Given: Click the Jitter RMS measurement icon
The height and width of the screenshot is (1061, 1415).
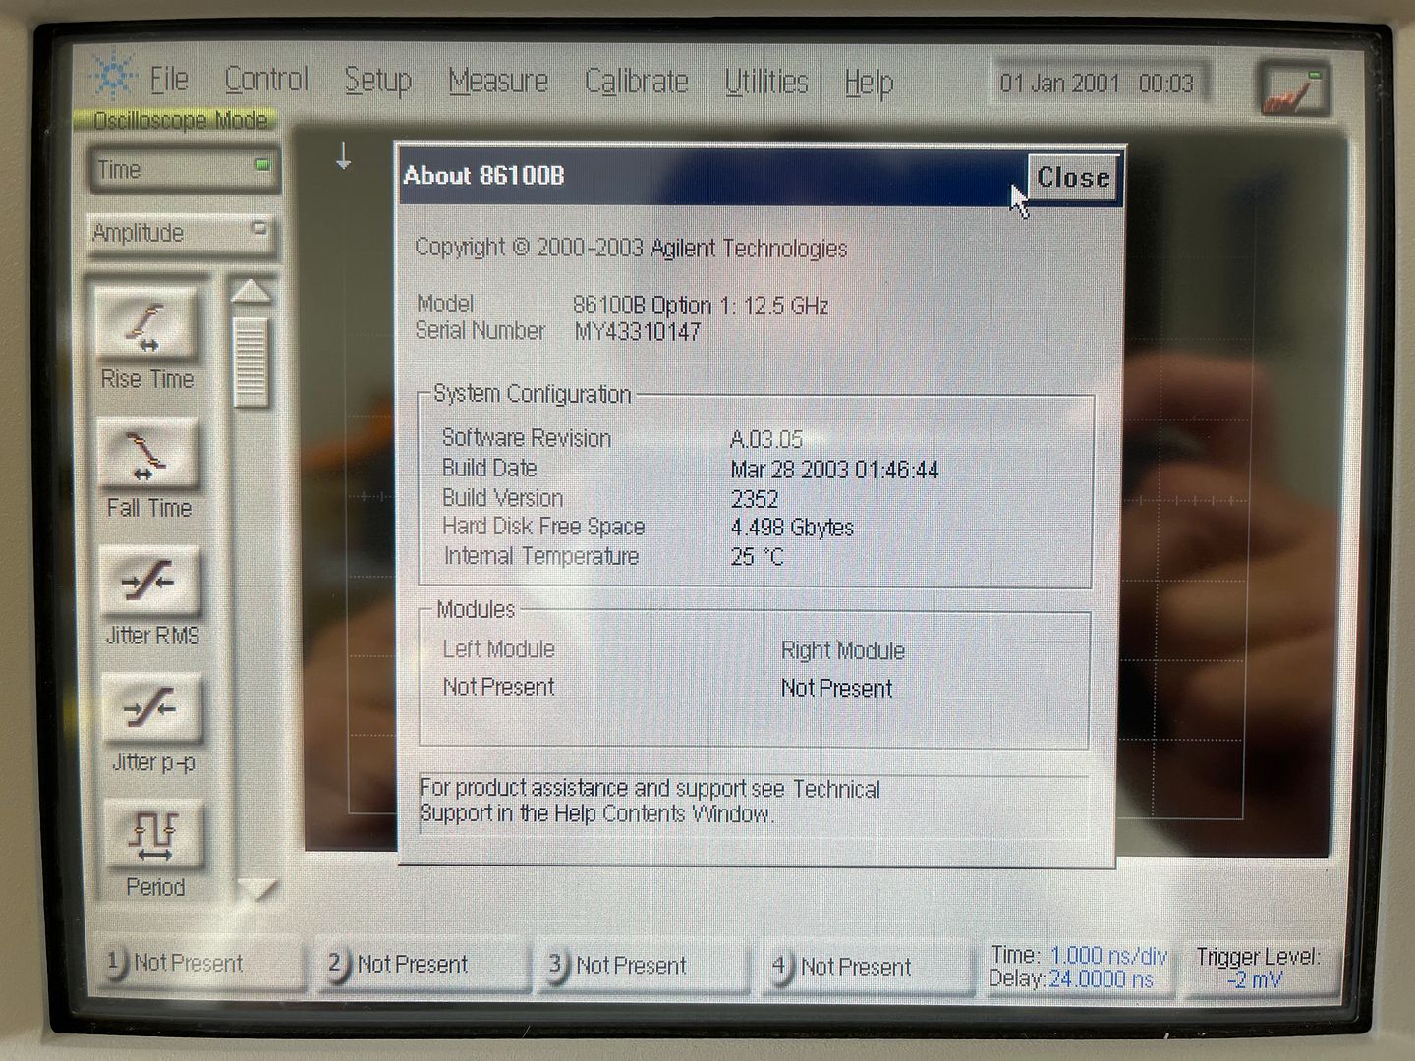Looking at the screenshot, I should point(149,583).
